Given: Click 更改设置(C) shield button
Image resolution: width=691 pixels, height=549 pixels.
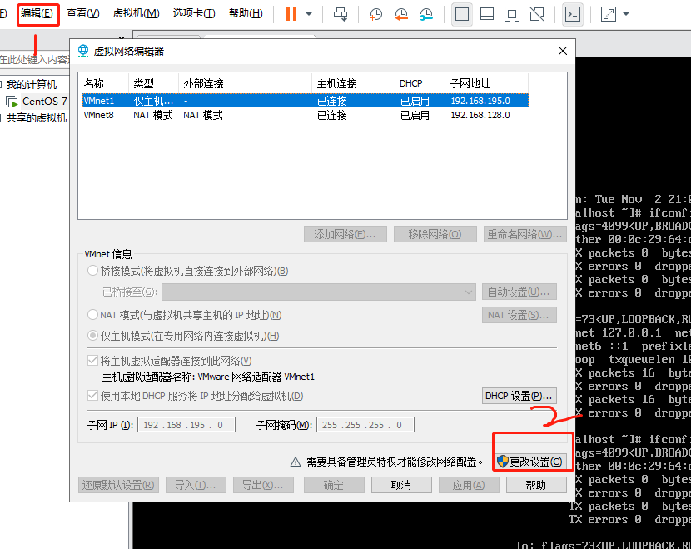Looking at the screenshot, I should (530, 462).
